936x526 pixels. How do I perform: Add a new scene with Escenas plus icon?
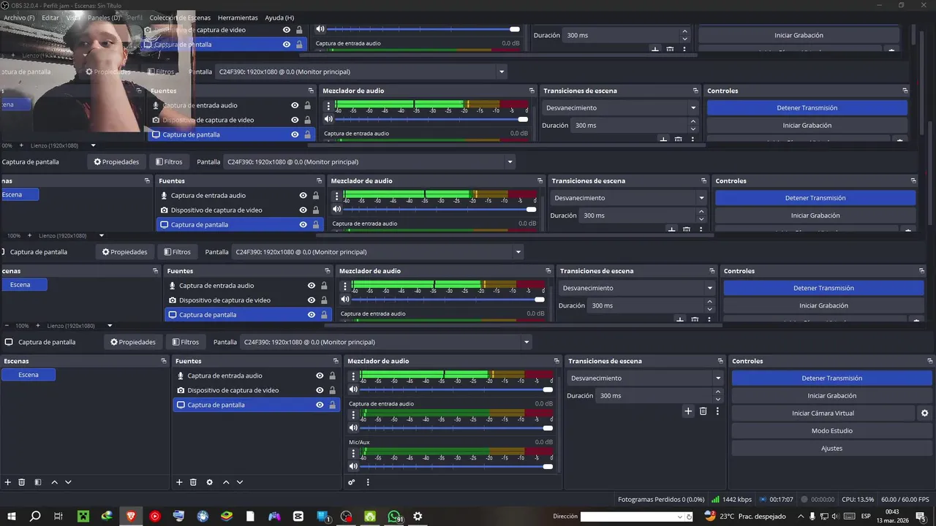click(x=8, y=482)
